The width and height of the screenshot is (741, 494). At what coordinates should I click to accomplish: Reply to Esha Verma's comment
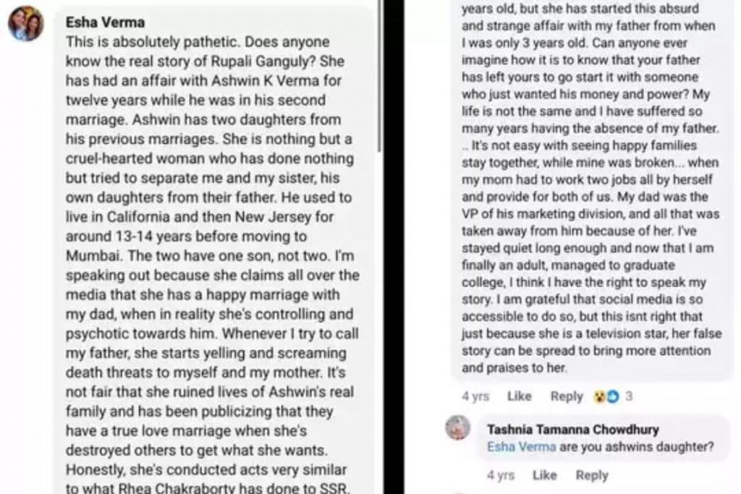point(566,396)
